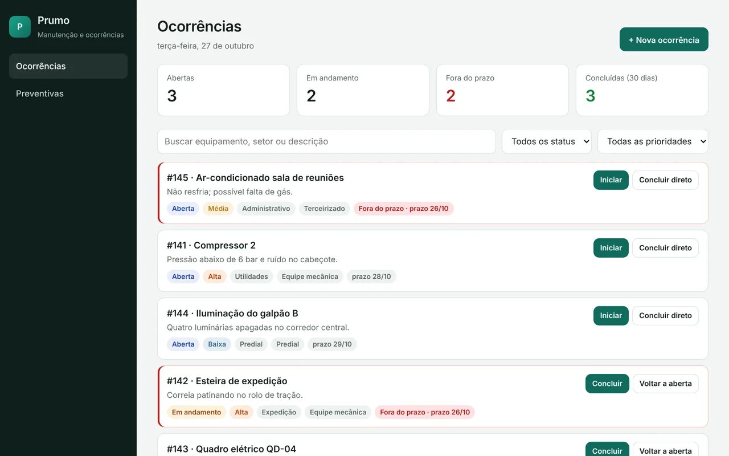Select the Fora do prazo summary card
This screenshot has height=456, width=729.
[x=502, y=90]
